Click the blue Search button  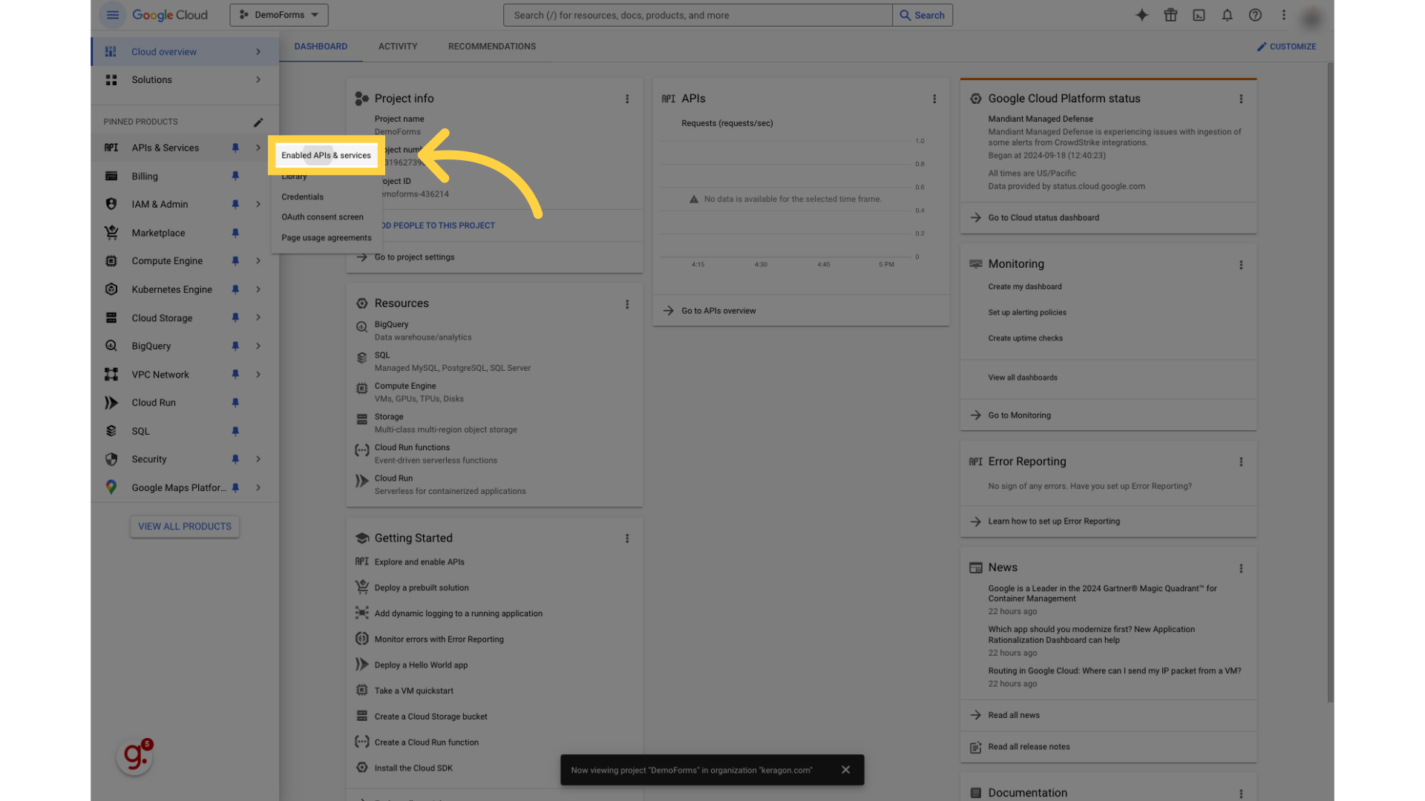(923, 15)
